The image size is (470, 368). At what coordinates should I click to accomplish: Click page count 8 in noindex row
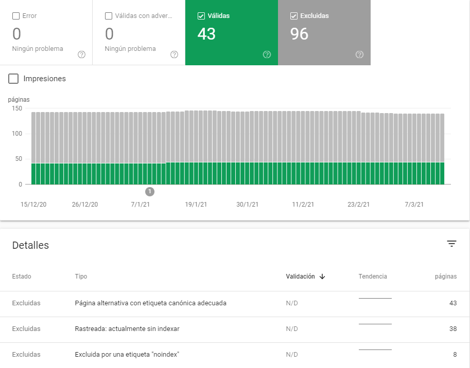coord(455,355)
